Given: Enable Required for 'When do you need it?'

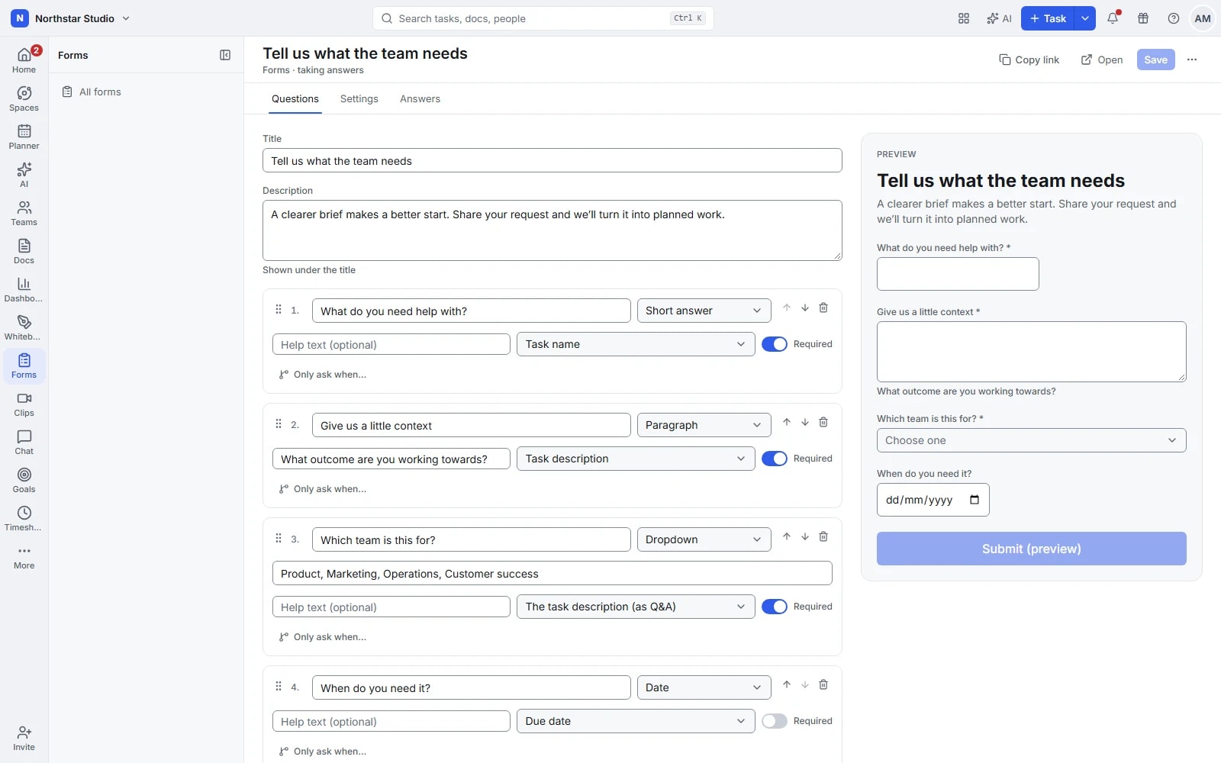Looking at the screenshot, I should tap(775, 721).
